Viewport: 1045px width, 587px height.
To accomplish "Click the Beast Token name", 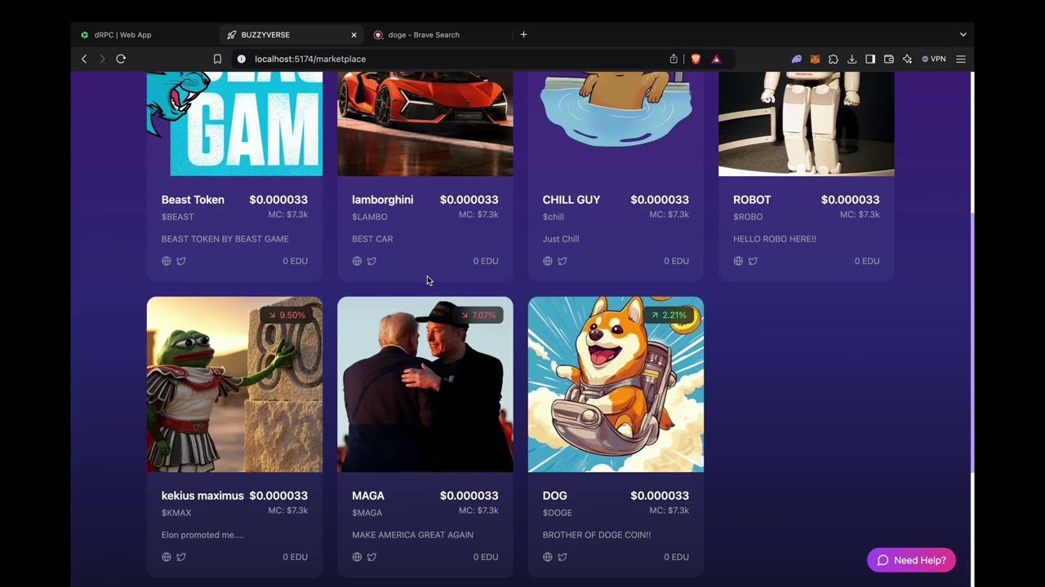I will tap(193, 200).
